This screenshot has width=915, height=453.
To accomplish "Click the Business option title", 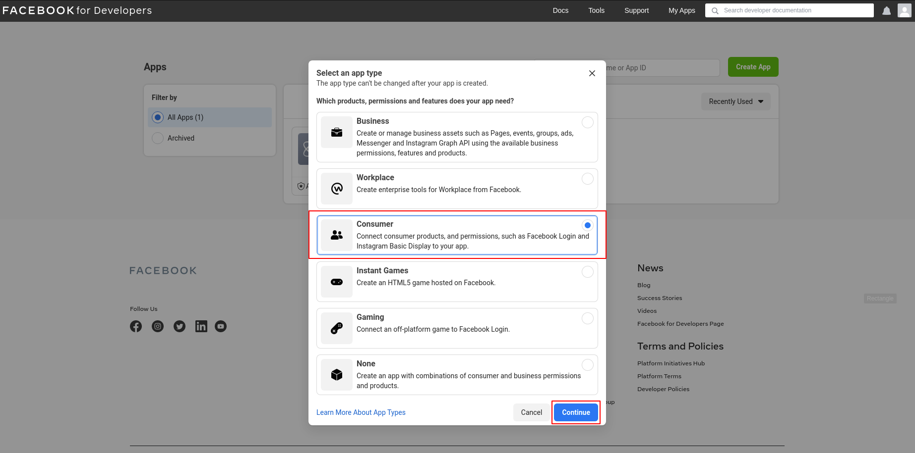I will pos(372,121).
